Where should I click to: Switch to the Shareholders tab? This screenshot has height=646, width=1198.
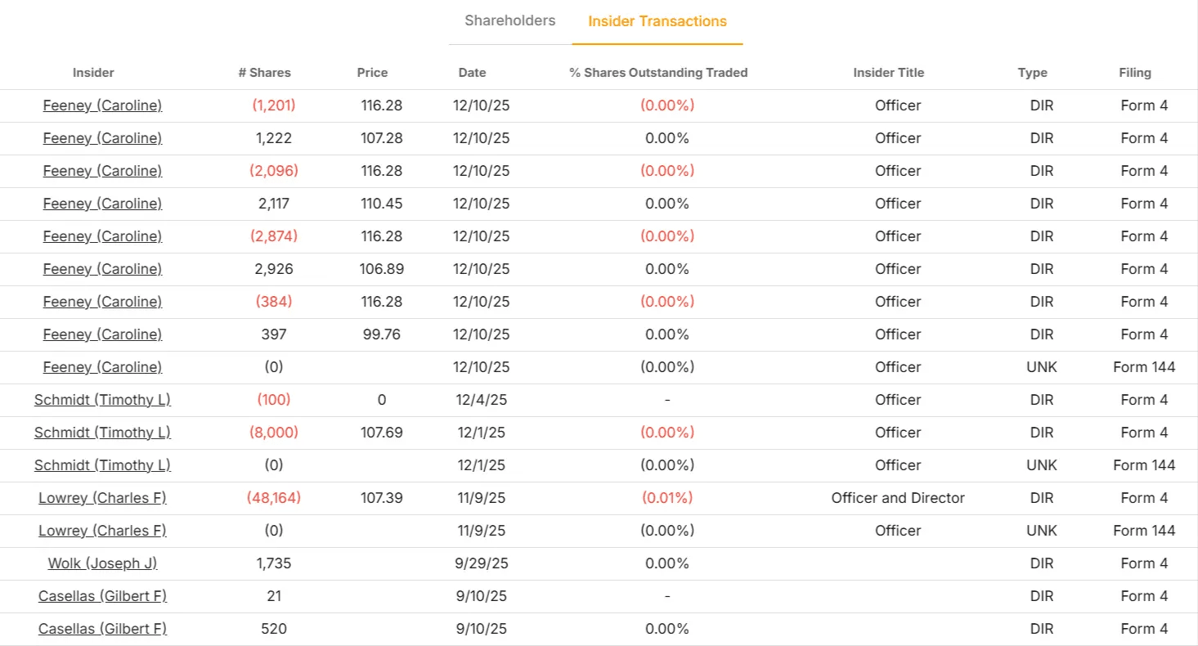point(509,20)
